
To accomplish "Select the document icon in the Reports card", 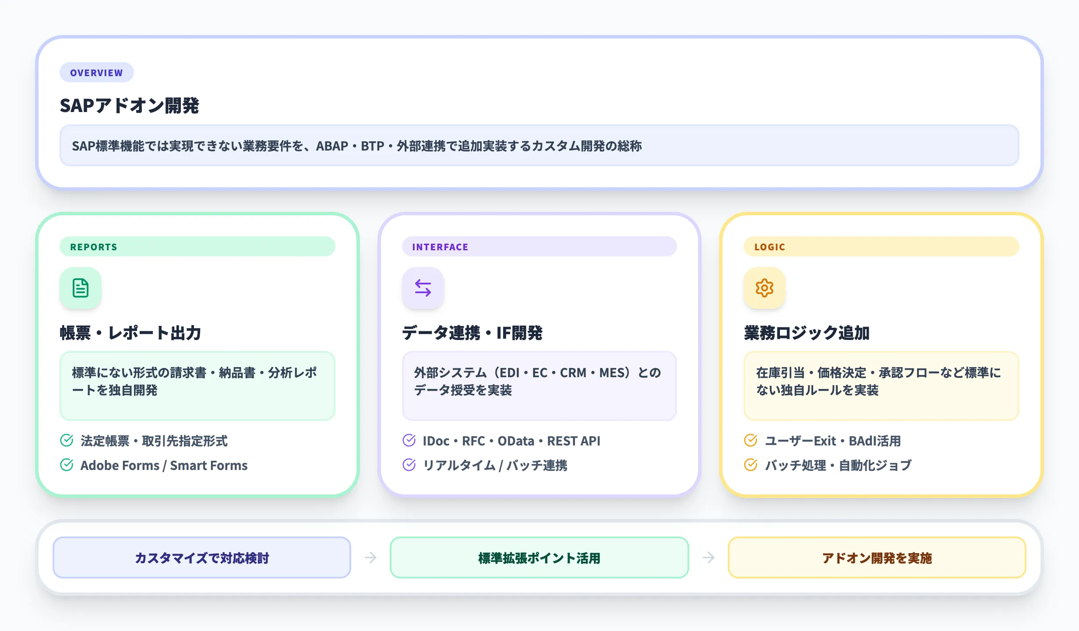I will (80, 288).
